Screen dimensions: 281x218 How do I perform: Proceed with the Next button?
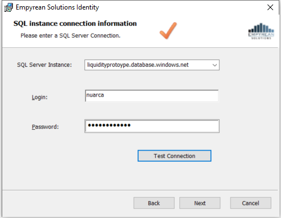200,203
